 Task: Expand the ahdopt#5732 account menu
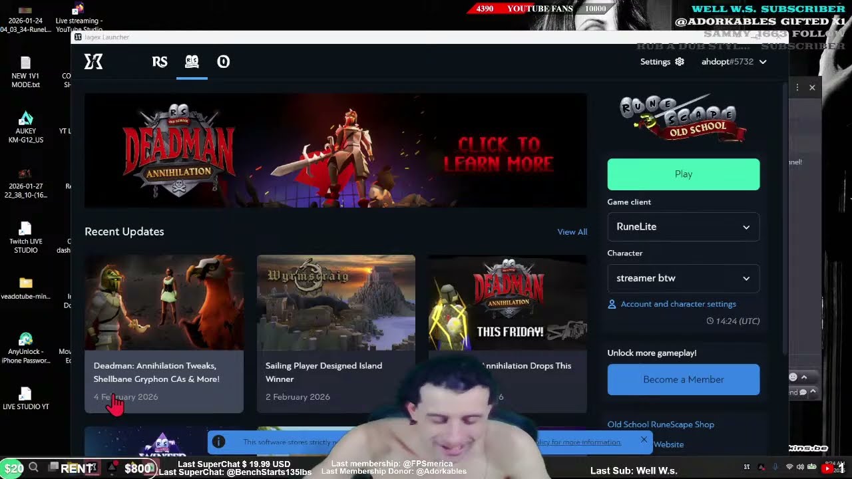coord(734,62)
